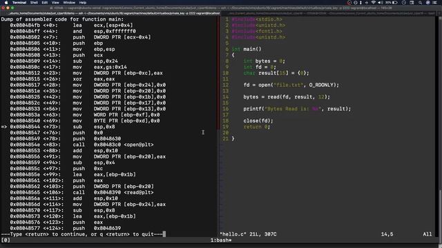Open the Terminal app menu
This screenshot has height=248, width=442.
pos(19,3)
